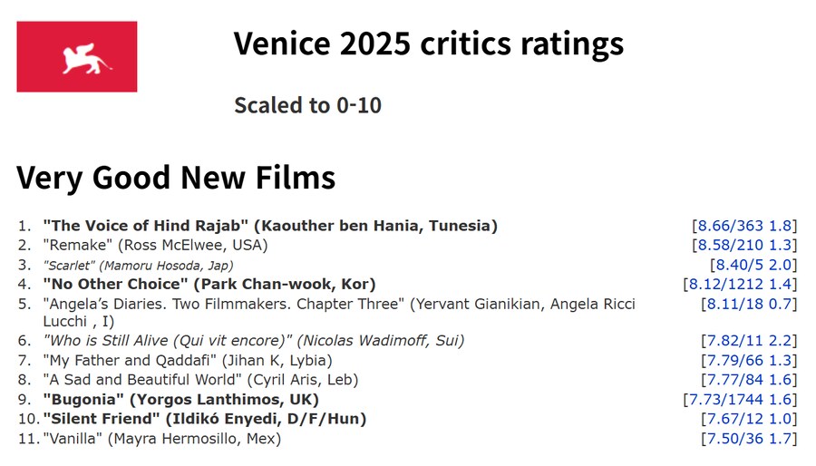Click the "No Other Choice" Park Chan-wook entry
The height and width of the screenshot is (466, 816).
tap(209, 284)
